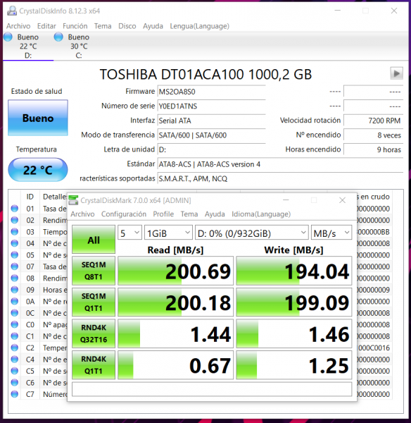Click status orb for attribute 04
This screenshot has width=411, height=423.
click(x=15, y=243)
